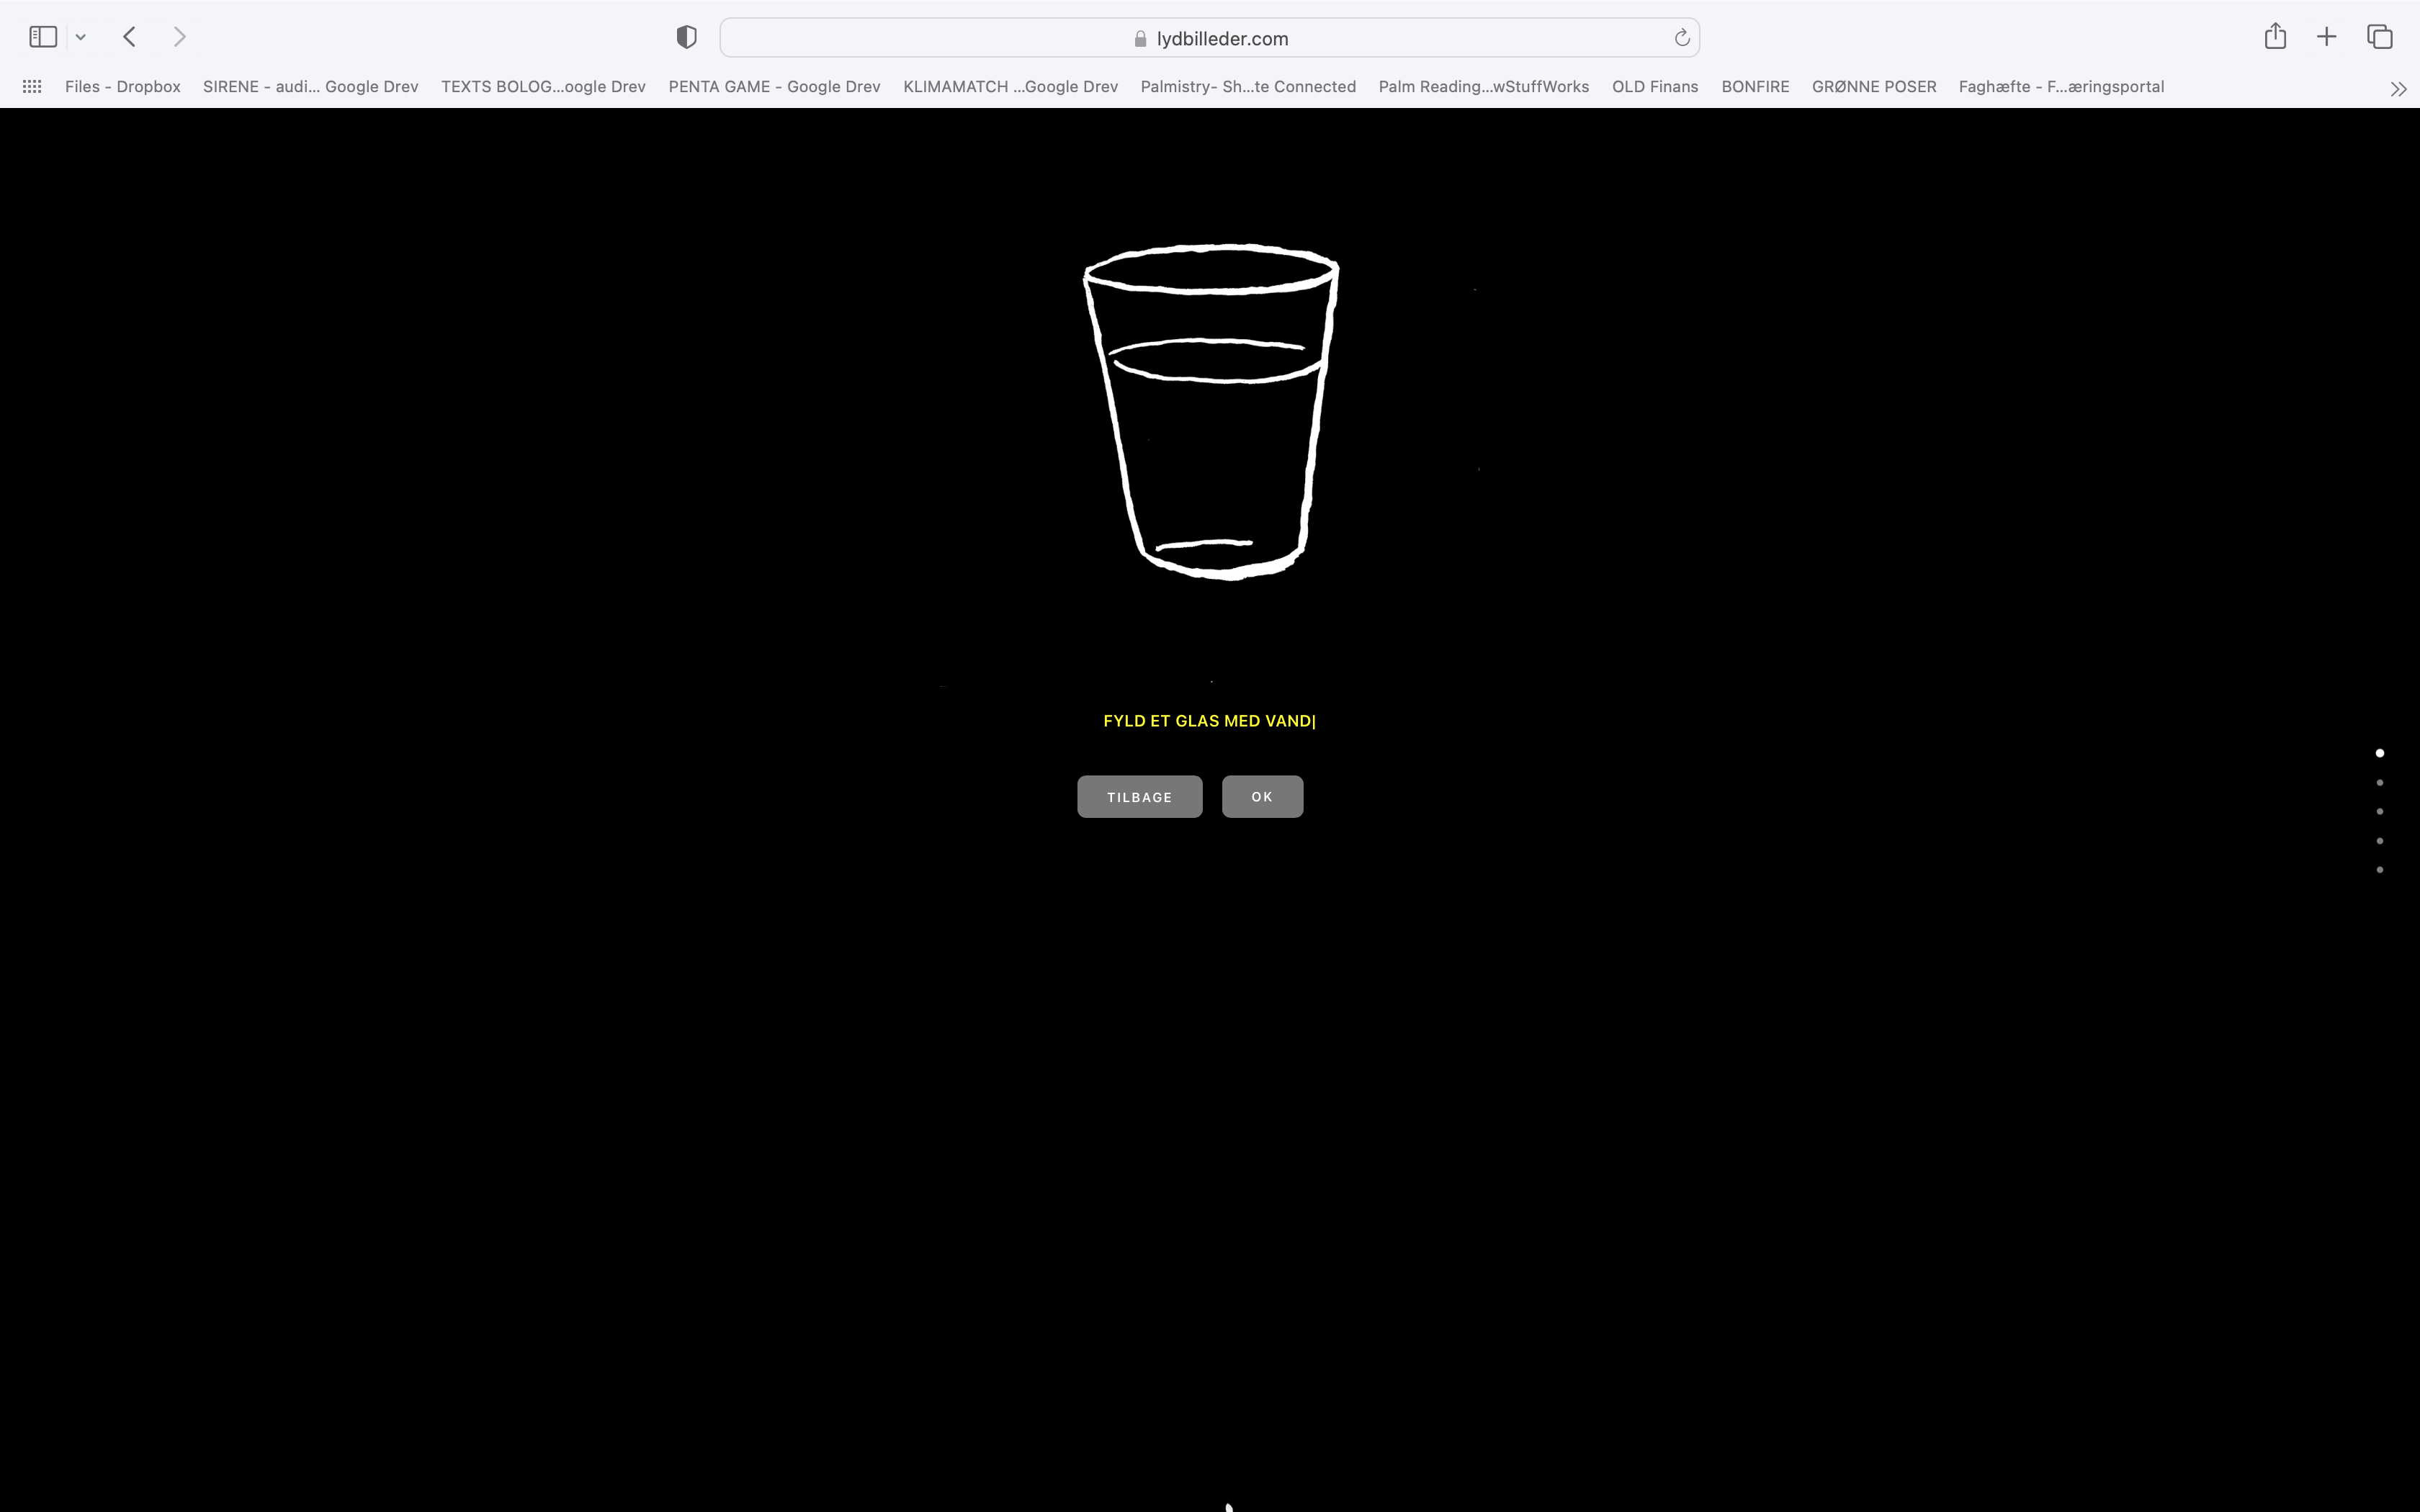The height and width of the screenshot is (1512, 2420).
Task: Click the TILBAGE button
Action: [x=1139, y=797]
